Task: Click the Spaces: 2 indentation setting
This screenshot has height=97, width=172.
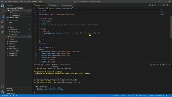Action: point(124,96)
